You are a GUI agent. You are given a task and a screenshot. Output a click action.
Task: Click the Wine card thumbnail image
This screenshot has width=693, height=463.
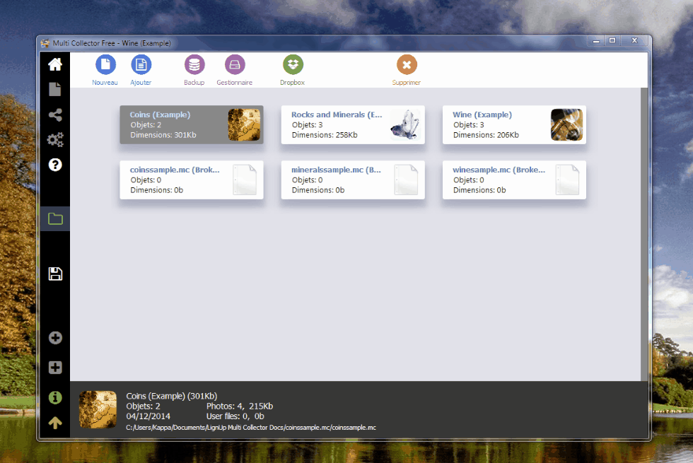(x=566, y=125)
